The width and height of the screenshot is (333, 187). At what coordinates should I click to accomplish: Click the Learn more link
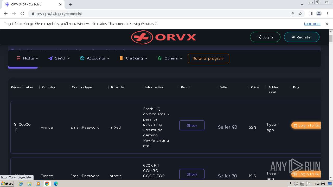click(x=312, y=24)
